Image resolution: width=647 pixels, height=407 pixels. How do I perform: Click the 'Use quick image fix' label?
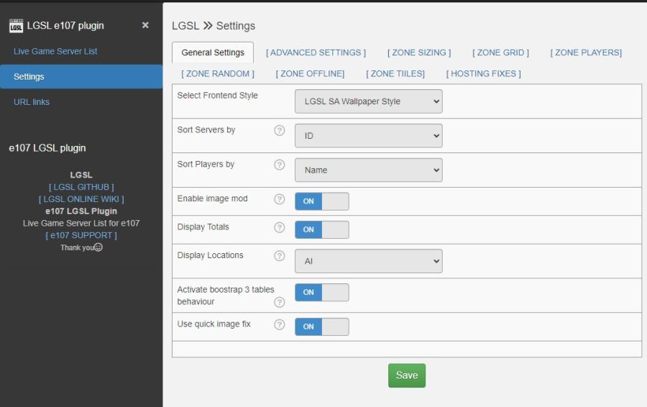[214, 324]
